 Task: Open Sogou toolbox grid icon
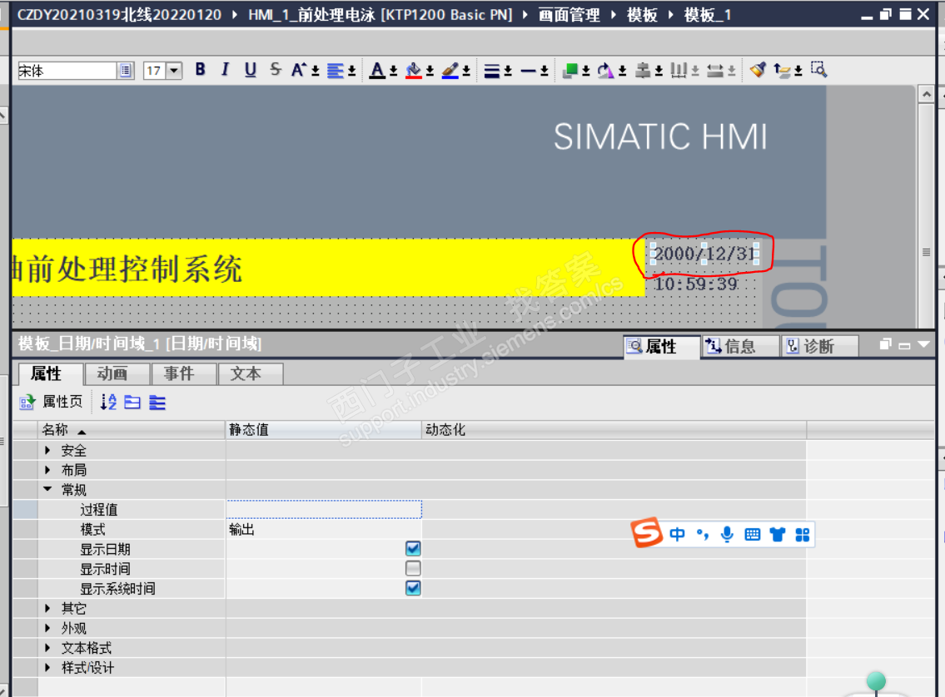coord(803,535)
